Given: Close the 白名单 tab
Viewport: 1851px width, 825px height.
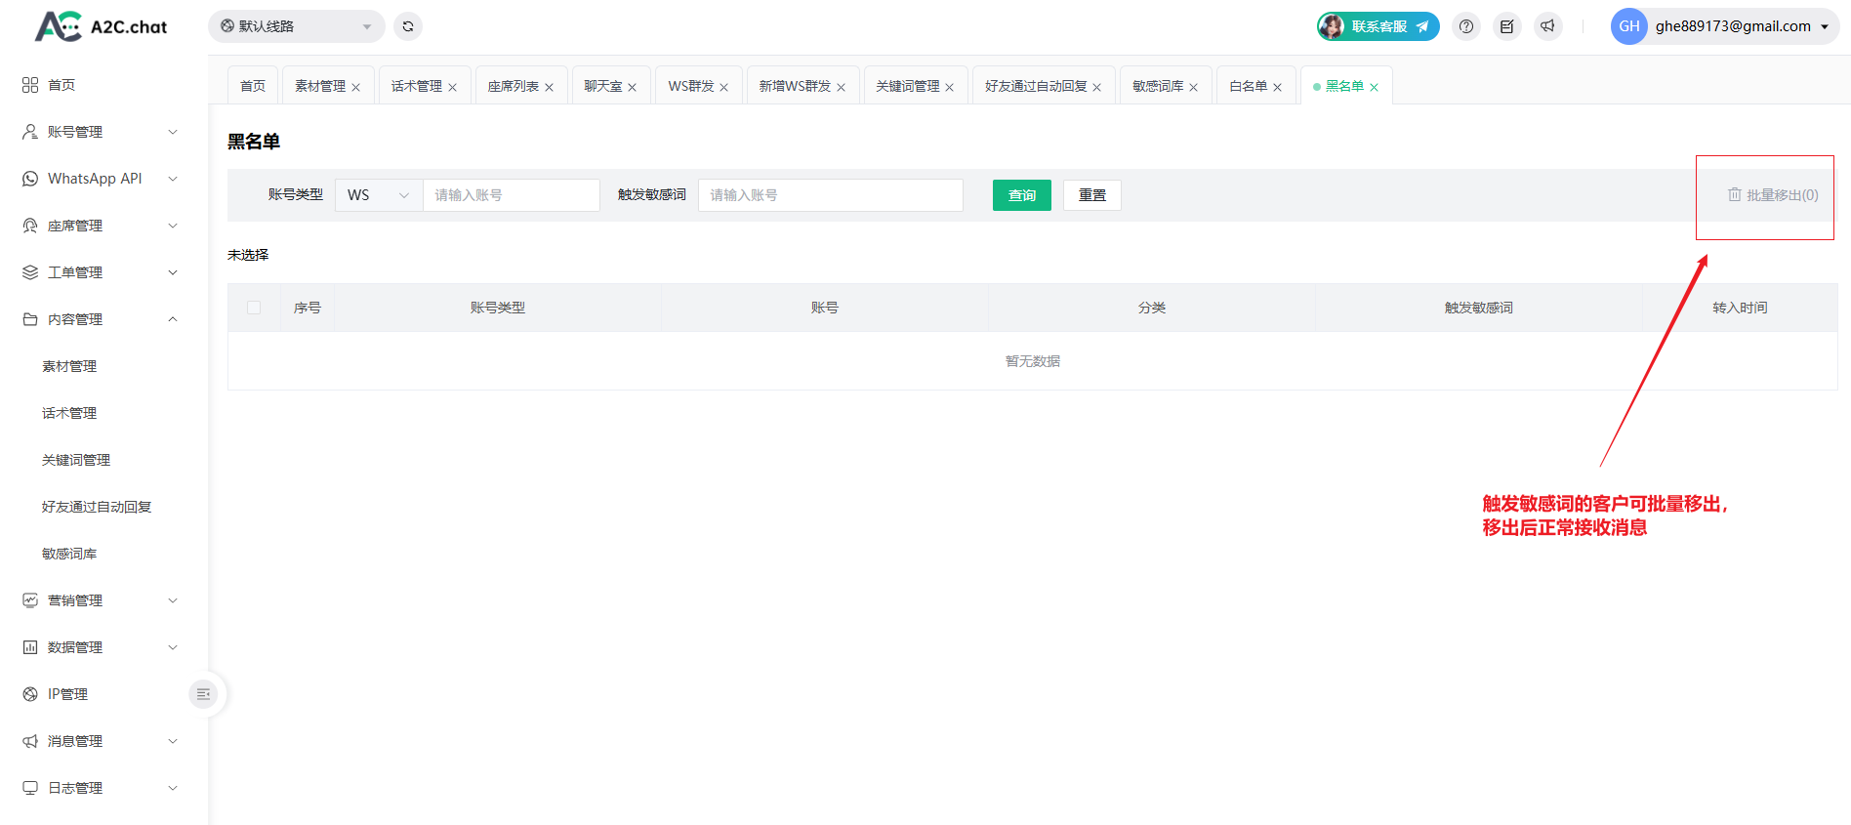Looking at the screenshot, I should 1277,88.
